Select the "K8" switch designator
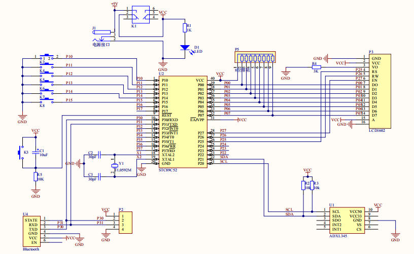 (42, 105)
